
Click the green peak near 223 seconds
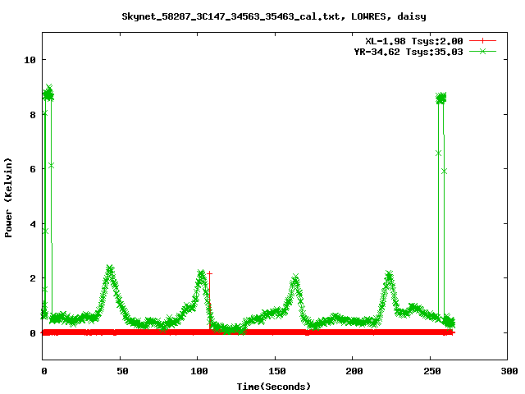(x=389, y=275)
